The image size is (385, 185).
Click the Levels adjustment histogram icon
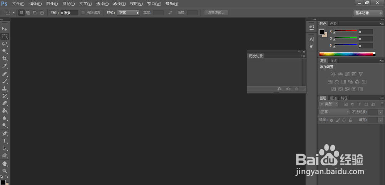coord(340,74)
